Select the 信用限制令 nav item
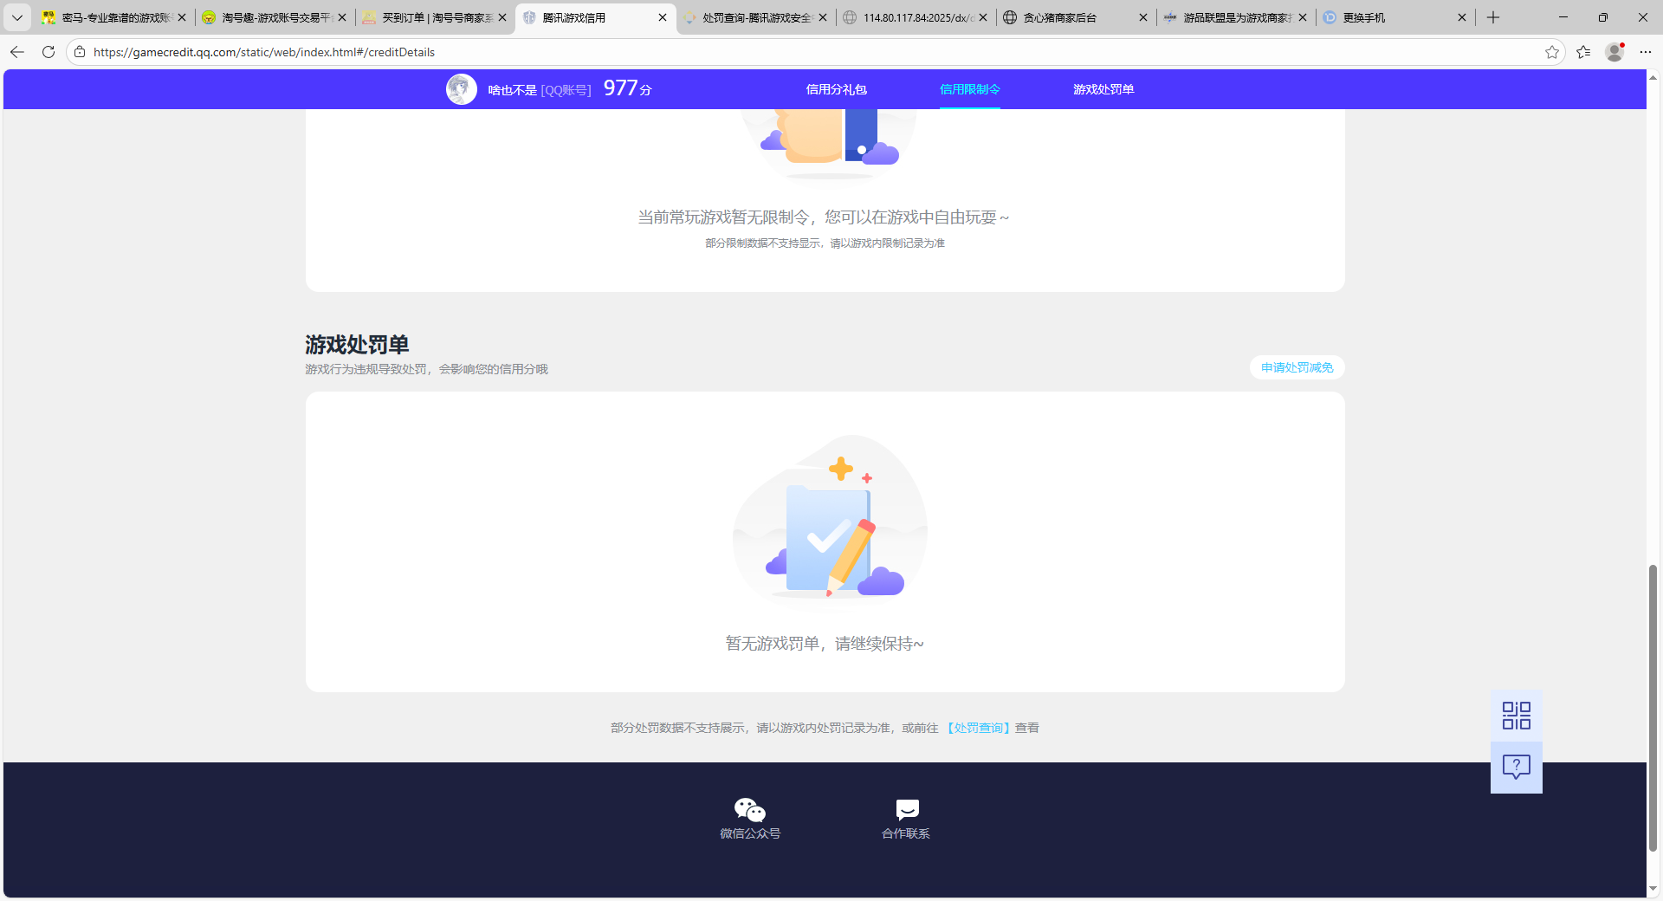The height and width of the screenshot is (901, 1663). pos(969,89)
